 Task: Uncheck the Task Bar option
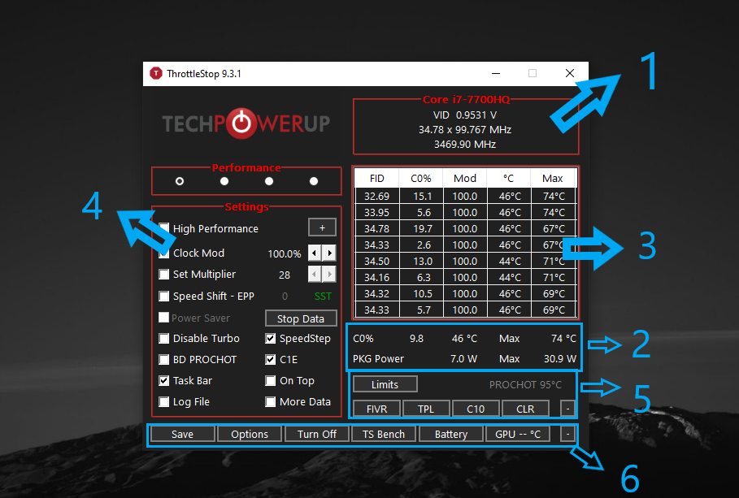[x=163, y=381]
